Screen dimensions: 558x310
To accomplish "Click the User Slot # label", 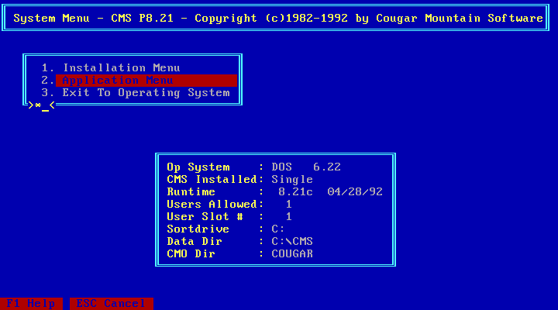I will [x=205, y=217].
